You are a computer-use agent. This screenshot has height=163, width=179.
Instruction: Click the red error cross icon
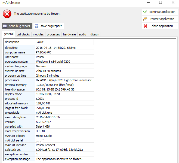7,14
